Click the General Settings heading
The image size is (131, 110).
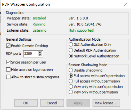19,39
